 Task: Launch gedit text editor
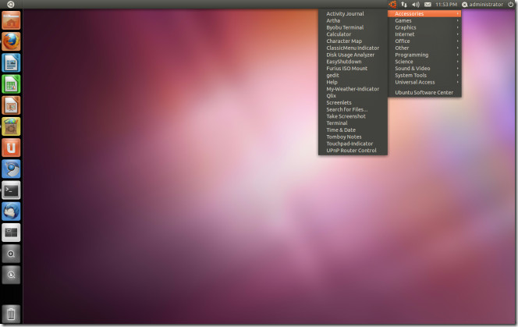tap(353, 76)
